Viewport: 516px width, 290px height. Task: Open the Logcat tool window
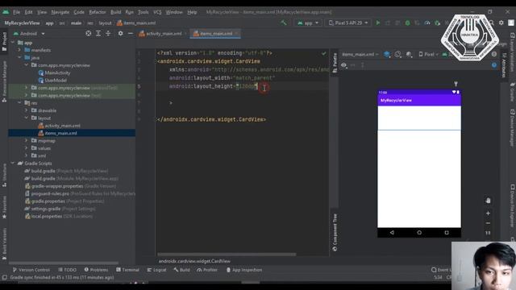156,270
